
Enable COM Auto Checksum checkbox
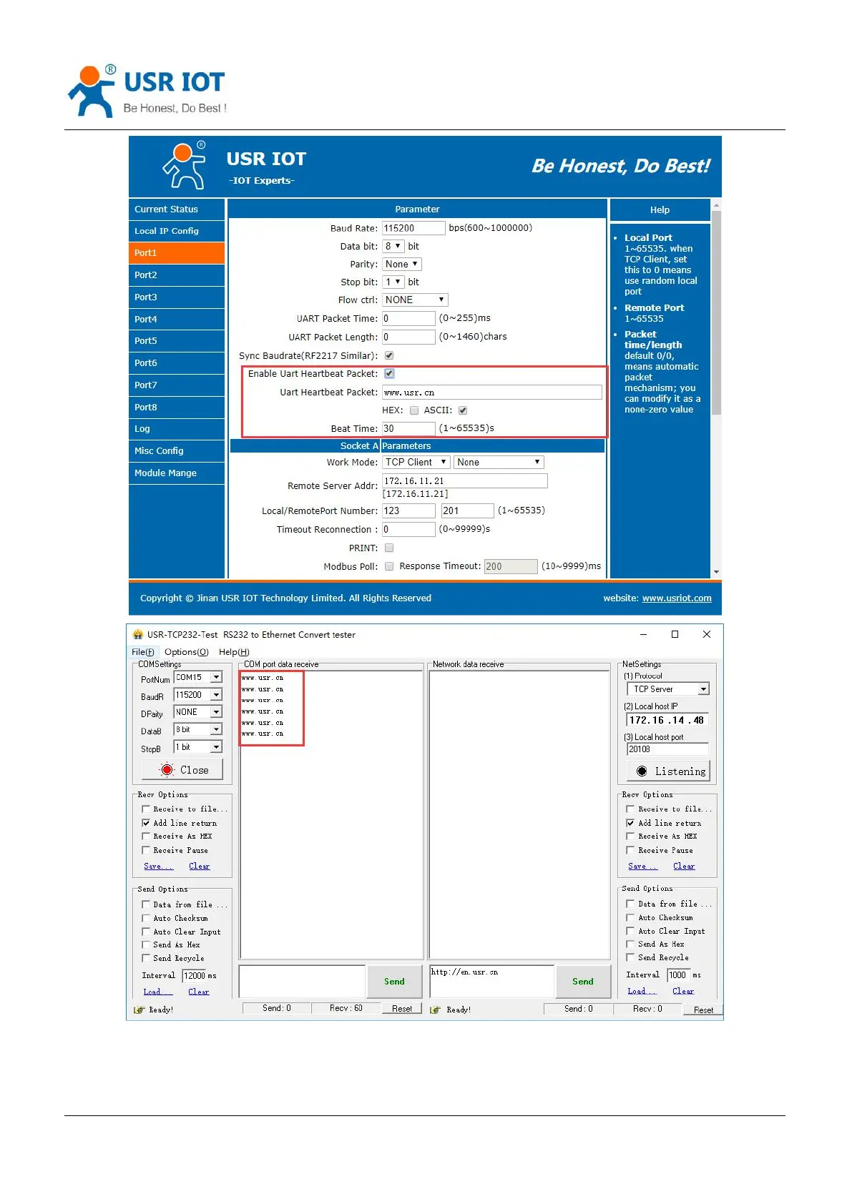click(146, 918)
